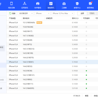Select firmware 14.4.2(18D70)
The width and height of the screenshot is (98, 98).
pos(52,57)
